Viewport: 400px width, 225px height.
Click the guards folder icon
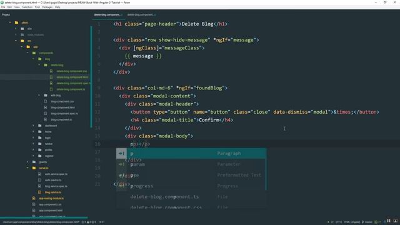point(34,162)
